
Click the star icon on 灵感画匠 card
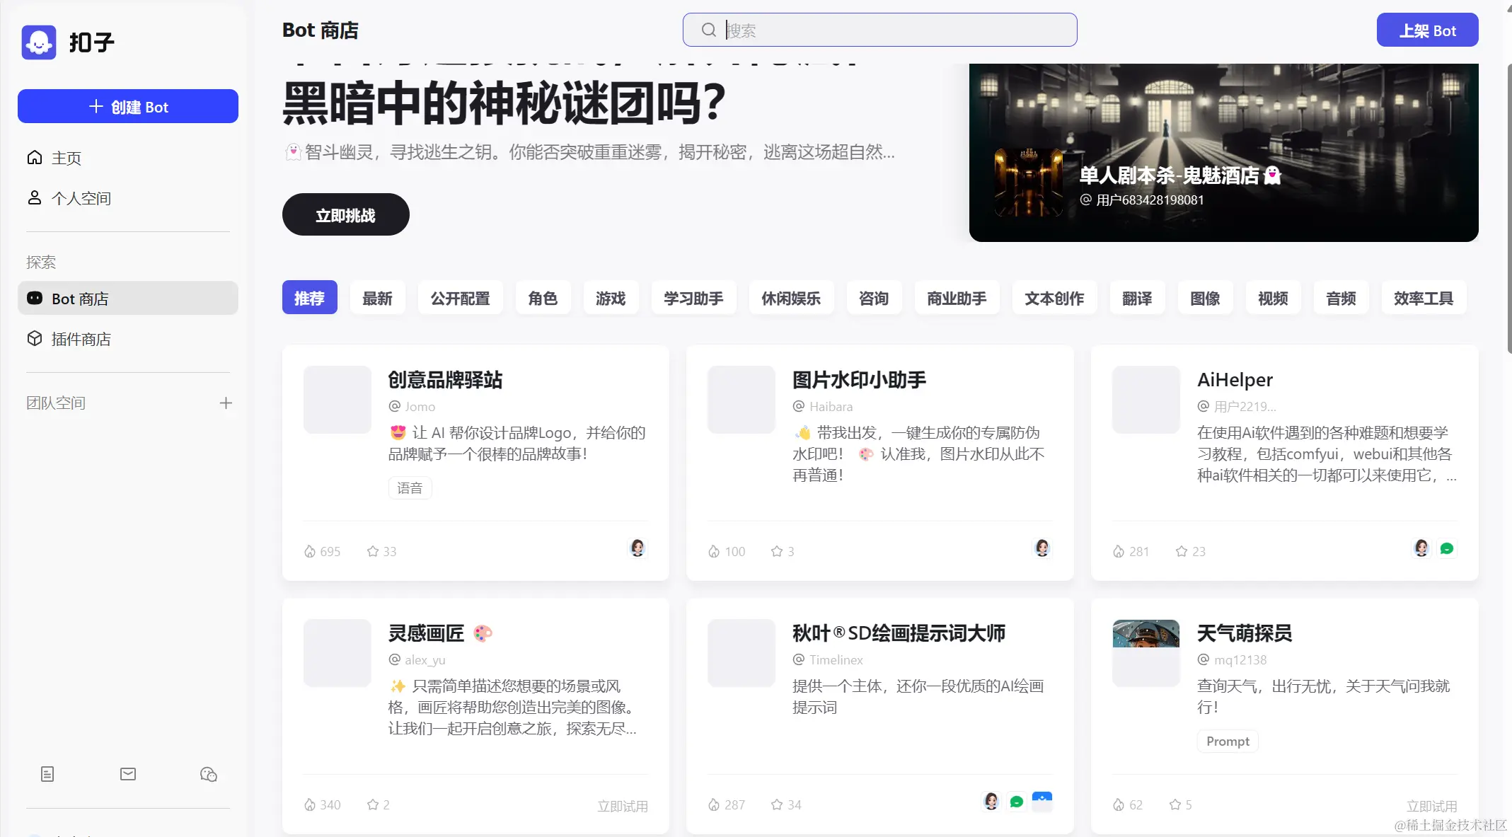pos(373,804)
